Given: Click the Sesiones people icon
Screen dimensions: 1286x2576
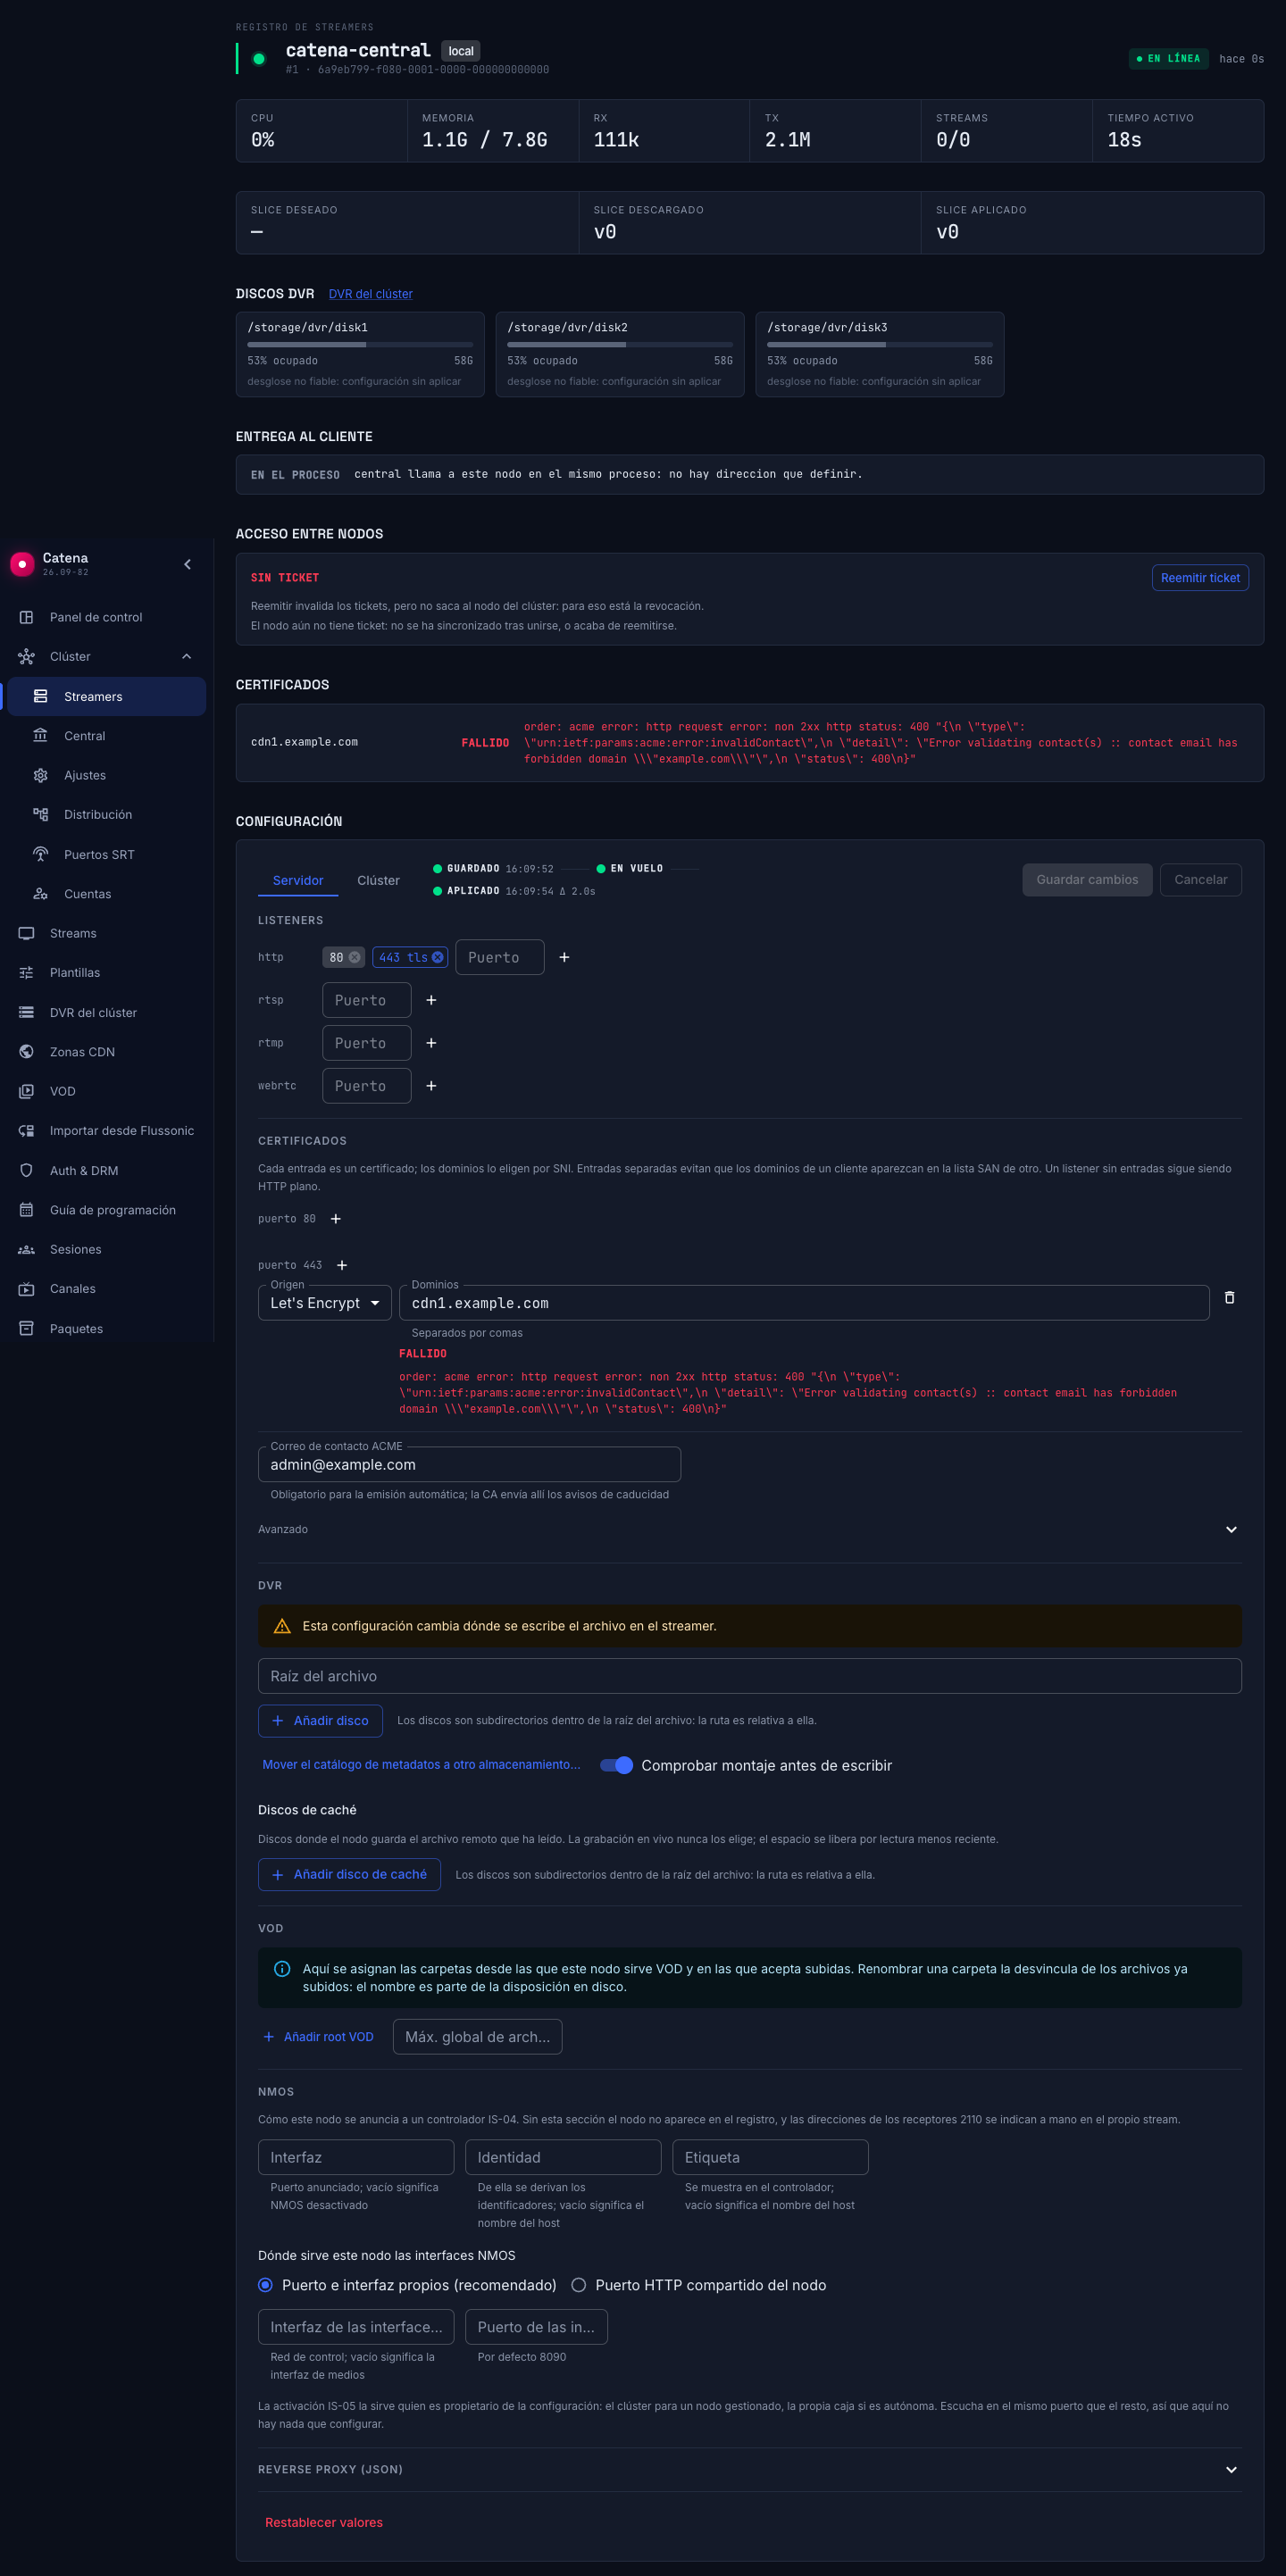Looking at the screenshot, I should 27,1249.
